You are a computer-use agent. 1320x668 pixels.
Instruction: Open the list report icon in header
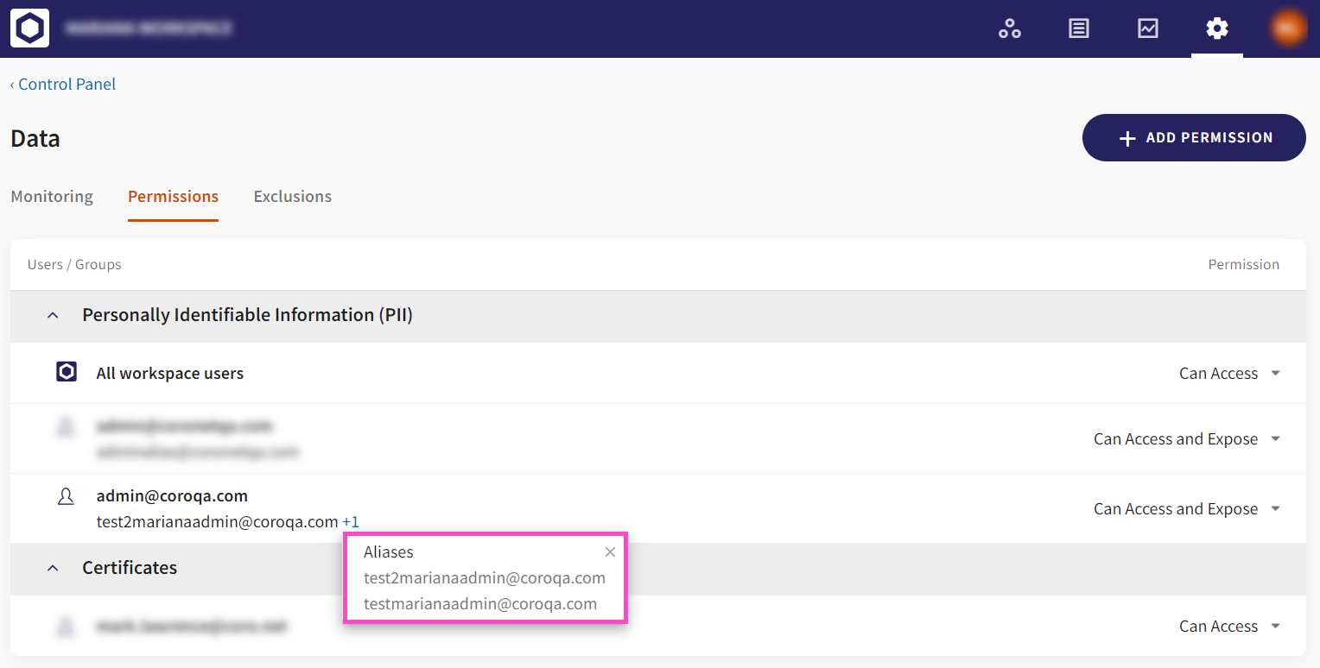1078,28
